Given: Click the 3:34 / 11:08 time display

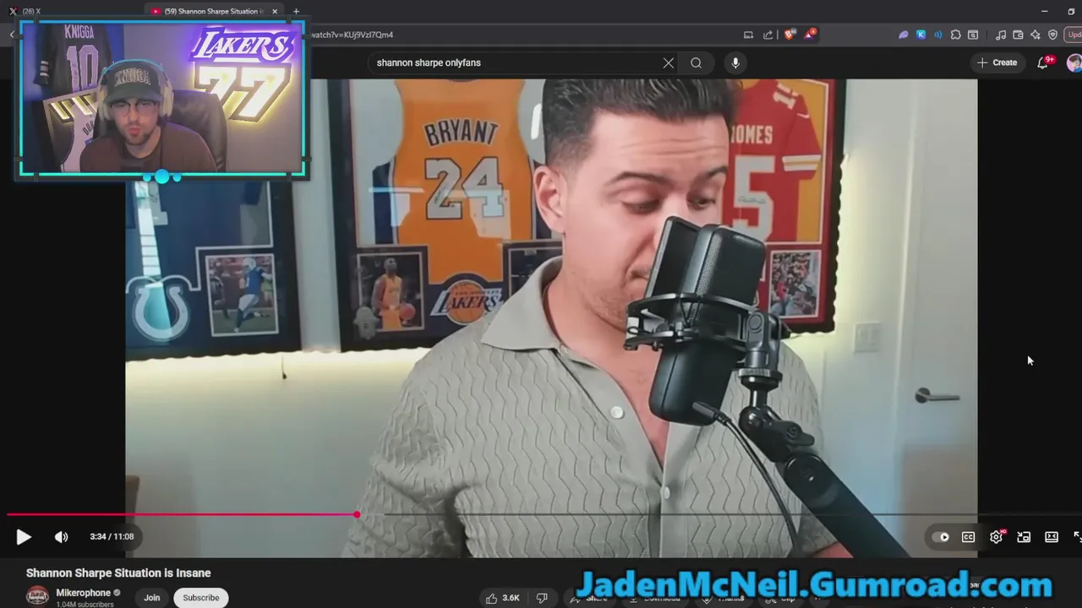Looking at the screenshot, I should 112,536.
